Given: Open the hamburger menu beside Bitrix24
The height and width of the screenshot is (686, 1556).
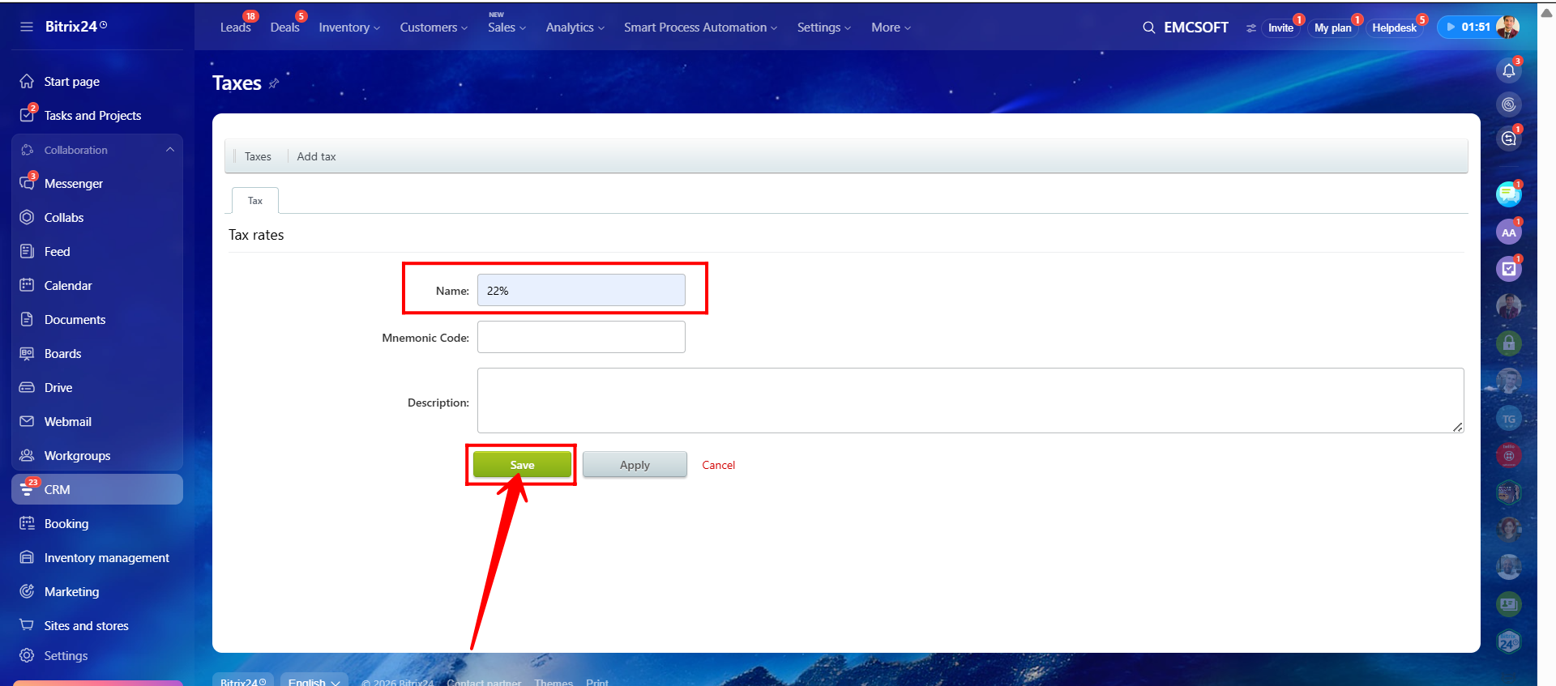Looking at the screenshot, I should [27, 27].
